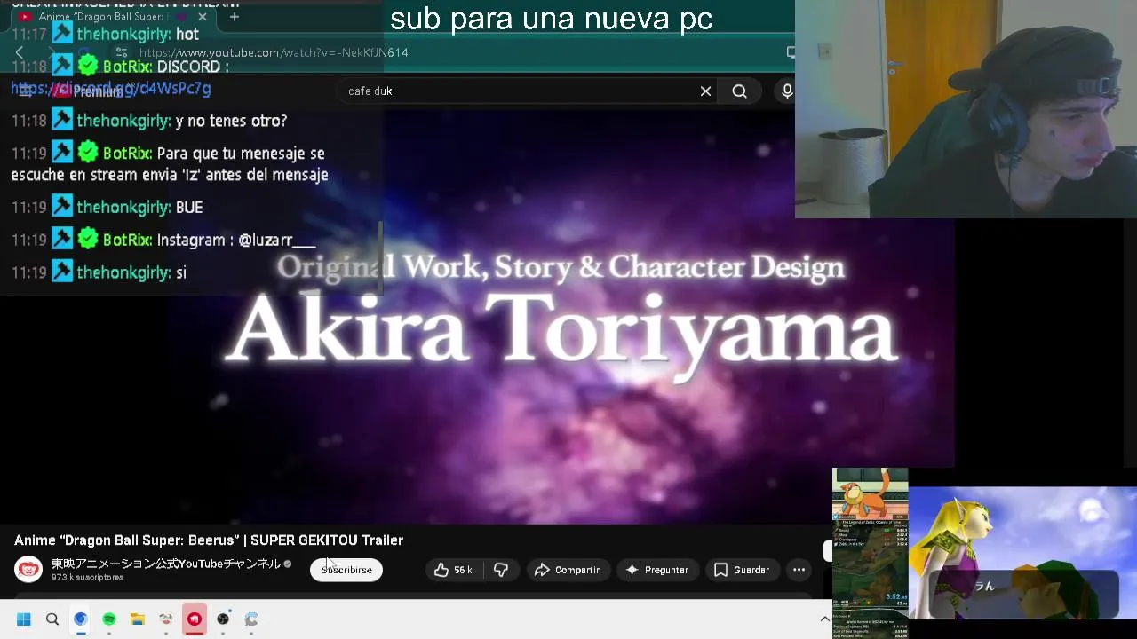Click the YouTube search magnifier button
Image resolution: width=1137 pixels, height=639 pixels.
pyautogui.click(x=739, y=91)
